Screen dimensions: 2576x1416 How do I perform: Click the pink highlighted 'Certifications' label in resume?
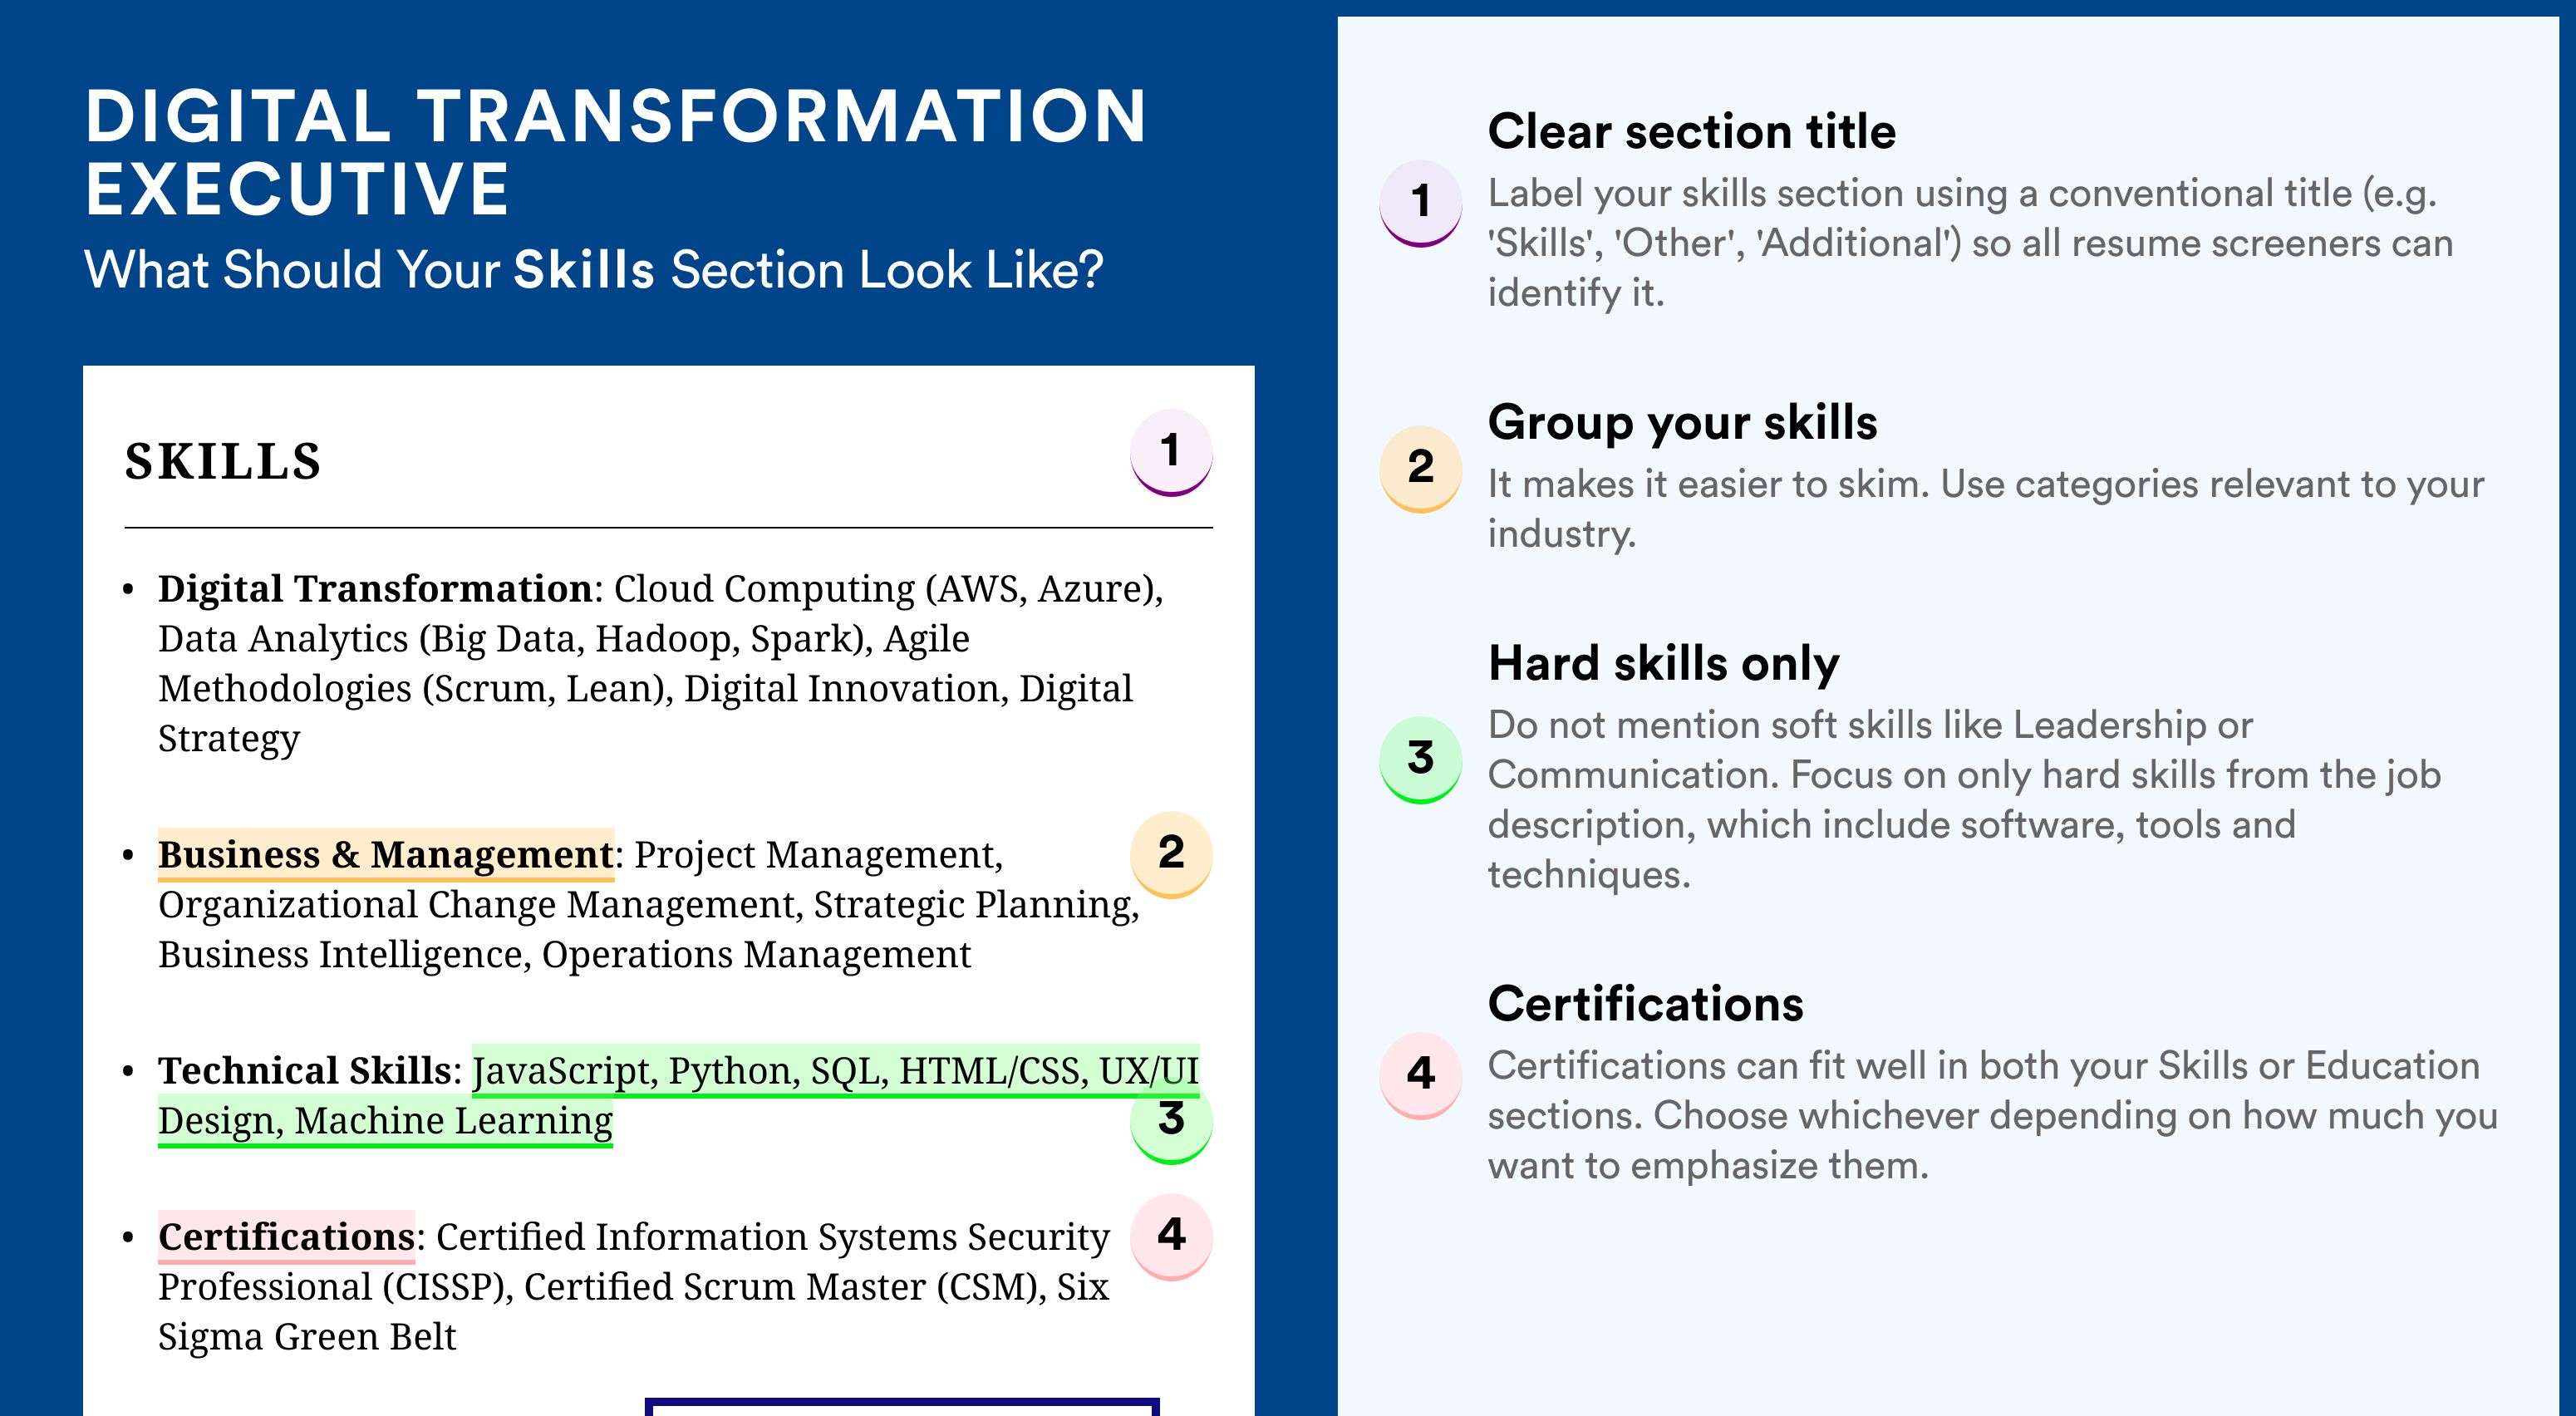click(286, 1237)
